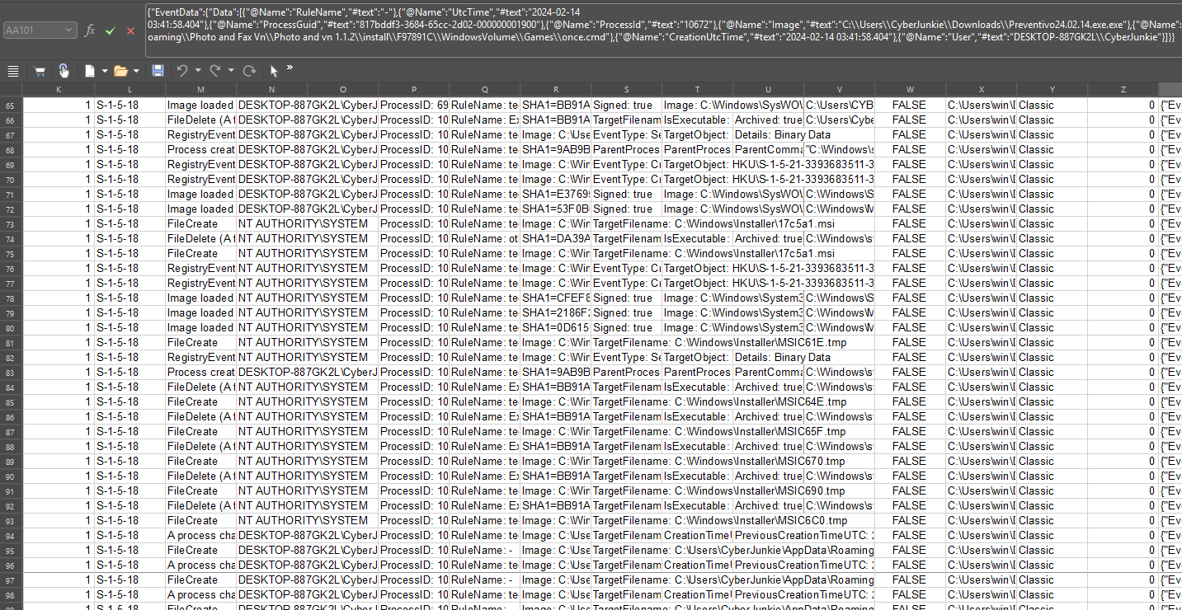Open the hamburger menu icon
1182x610 pixels.
click(12, 71)
